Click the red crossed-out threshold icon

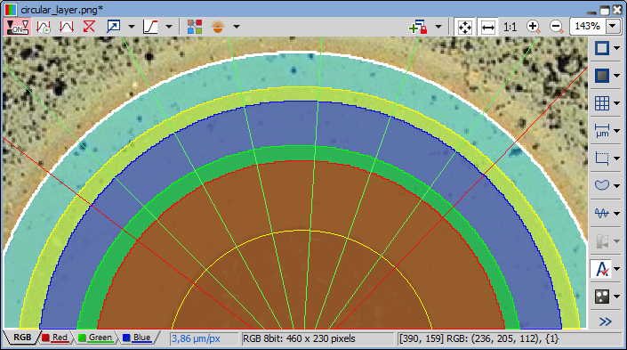click(x=89, y=27)
